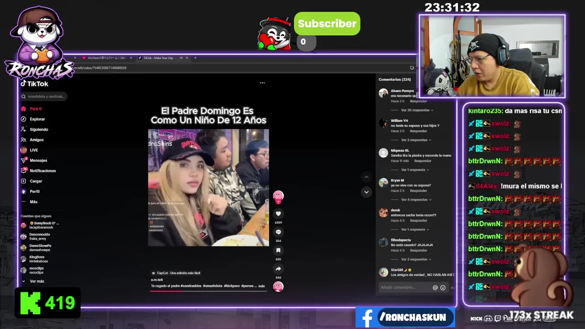585x329 pixels.
Task: Go to the Siguiendo feed
Action: (34, 129)
